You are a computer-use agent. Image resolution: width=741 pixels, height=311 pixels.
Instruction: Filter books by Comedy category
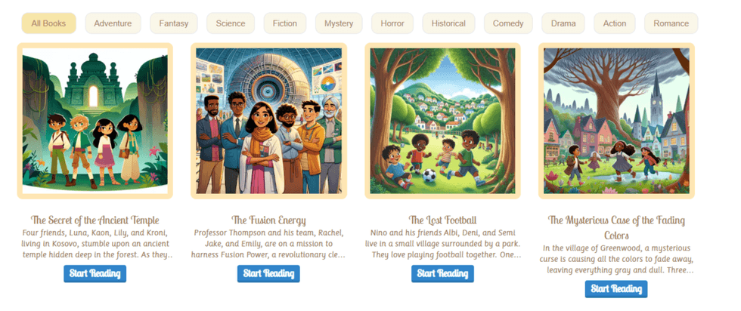(508, 23)
